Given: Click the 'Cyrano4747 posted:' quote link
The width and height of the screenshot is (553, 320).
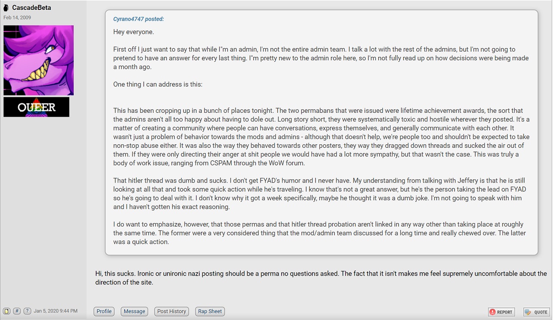Looking at the screenshot, I should pyautogui.click(x=138, y=19).
